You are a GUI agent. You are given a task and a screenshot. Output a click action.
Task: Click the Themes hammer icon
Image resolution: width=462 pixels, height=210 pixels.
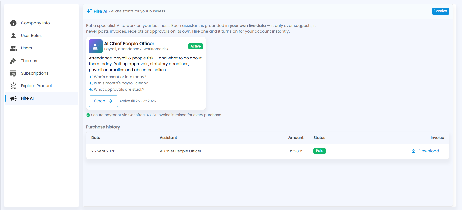point(13,61)
